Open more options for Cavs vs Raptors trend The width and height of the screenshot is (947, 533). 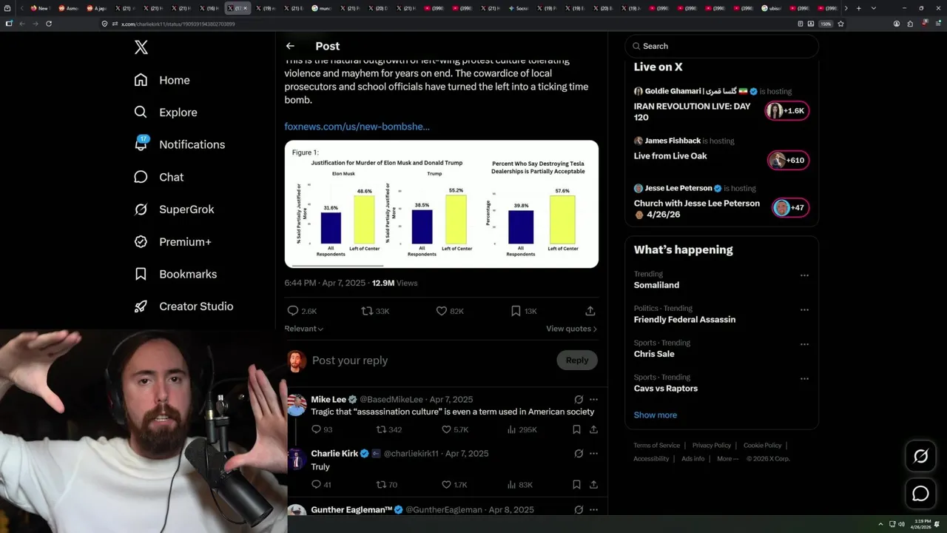point(804,378)
